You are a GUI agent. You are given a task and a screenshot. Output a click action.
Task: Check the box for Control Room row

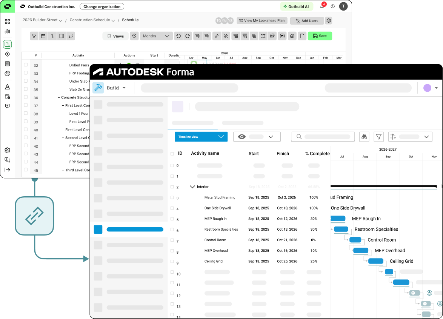point(172,240)
